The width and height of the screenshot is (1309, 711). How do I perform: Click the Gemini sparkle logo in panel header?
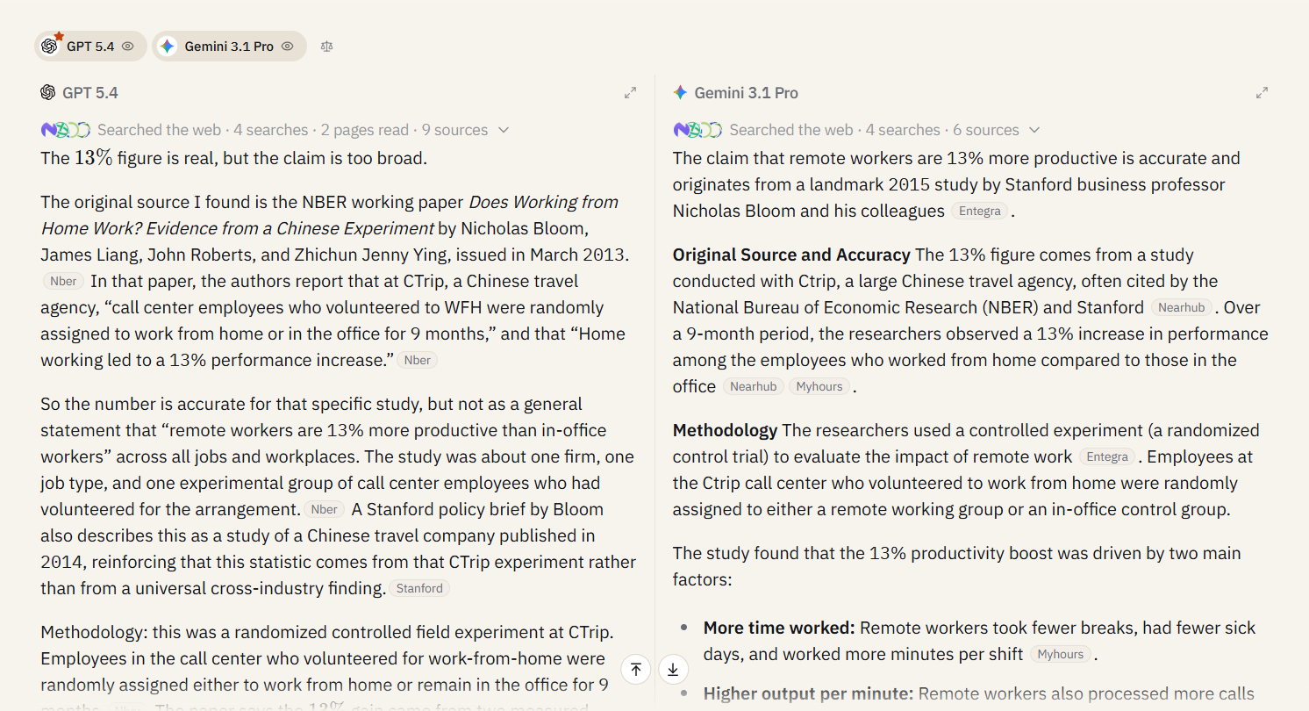(x=680, y=92)
